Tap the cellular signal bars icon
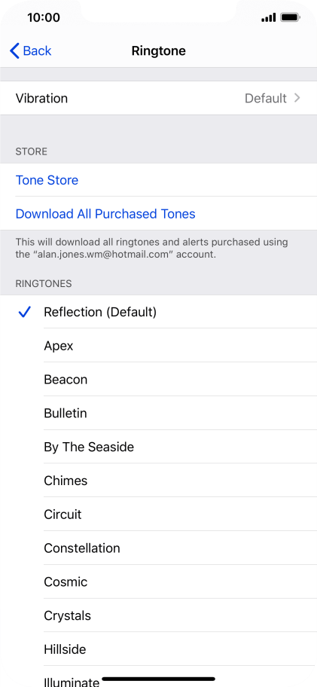317x687 pixels. [x=268, y=18]
